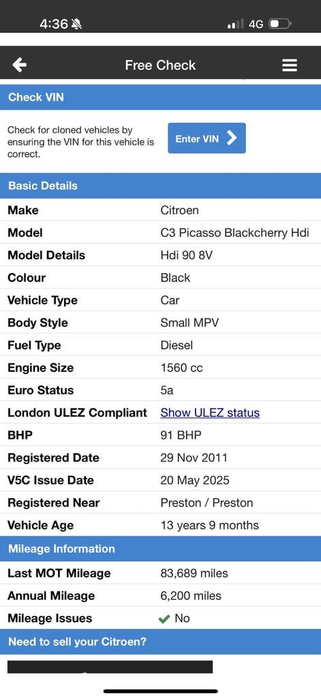
Task: Tap the back arrow icon
Action: tap(19, 65)
